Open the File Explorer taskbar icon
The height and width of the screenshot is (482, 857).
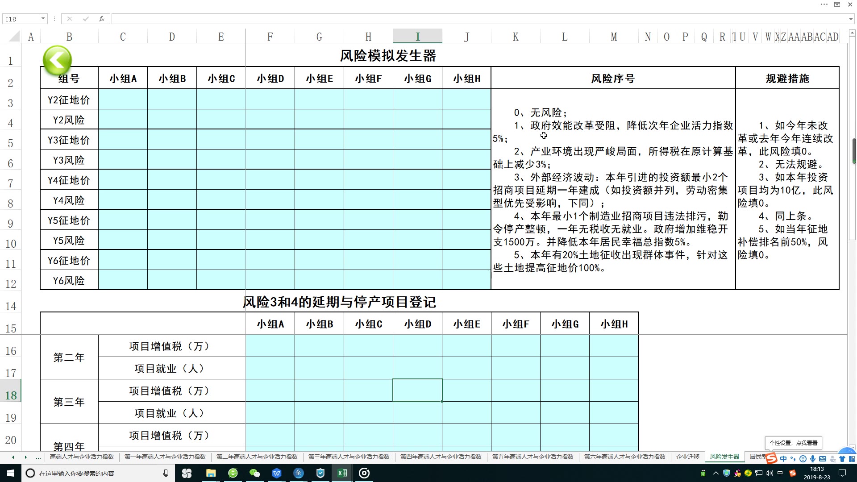coord(211,473)
